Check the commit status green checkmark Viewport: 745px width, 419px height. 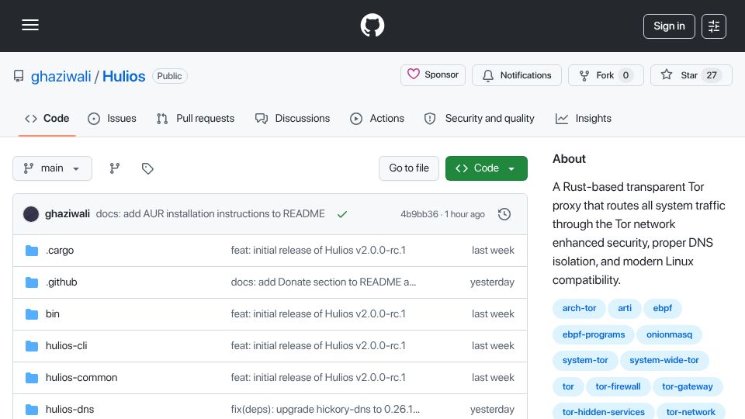[x=342, y=214]
